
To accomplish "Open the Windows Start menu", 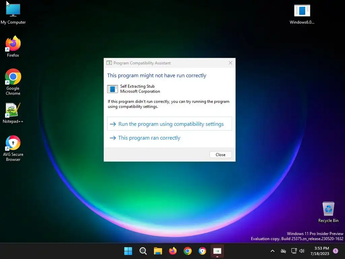I will click(x=128, y=251).
